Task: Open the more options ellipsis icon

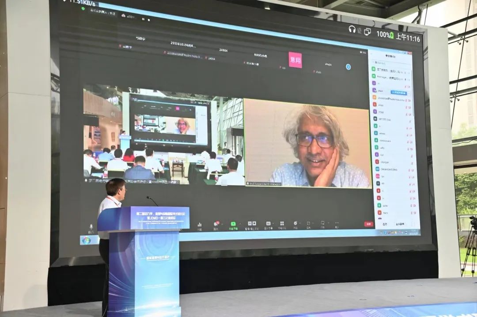Action: coord(337,223)
